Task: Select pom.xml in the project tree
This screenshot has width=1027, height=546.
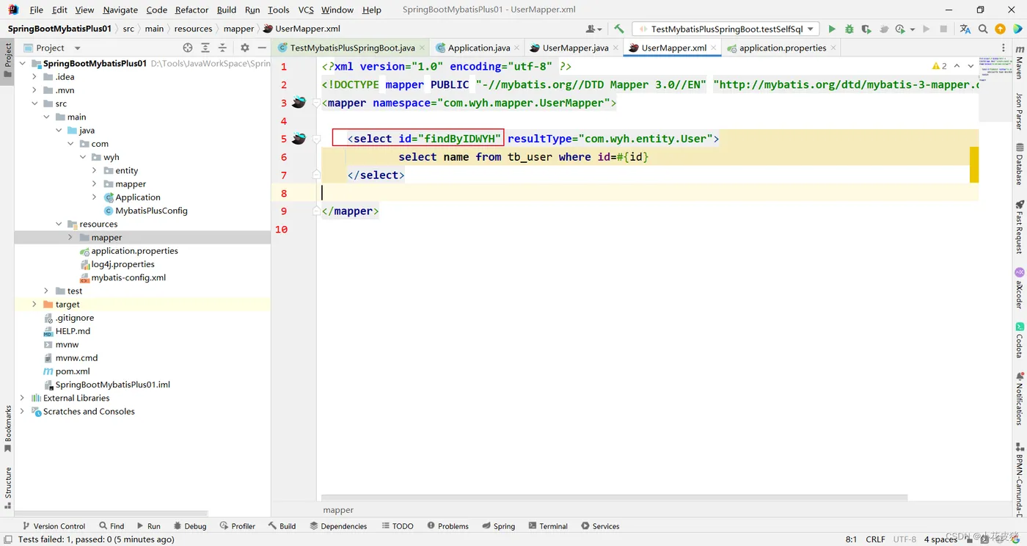Action: coord(73,371)
